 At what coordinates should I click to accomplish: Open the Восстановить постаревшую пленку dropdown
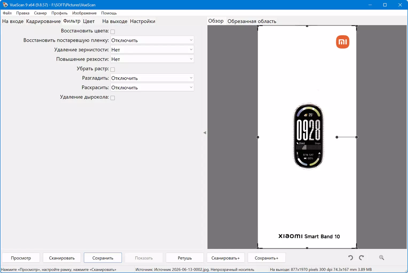click(152, 40)
